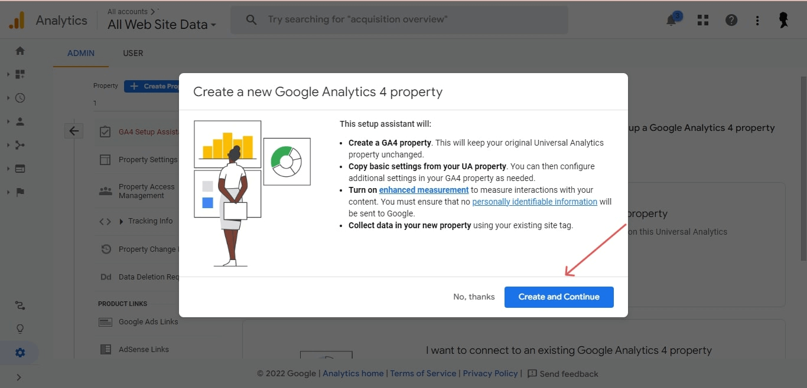807x388 pixels.
Task: Click the Property Change History icon
Action: pyautogui.click(x=105, y=249)
